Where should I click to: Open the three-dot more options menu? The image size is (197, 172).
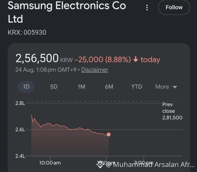coord(147,8)
